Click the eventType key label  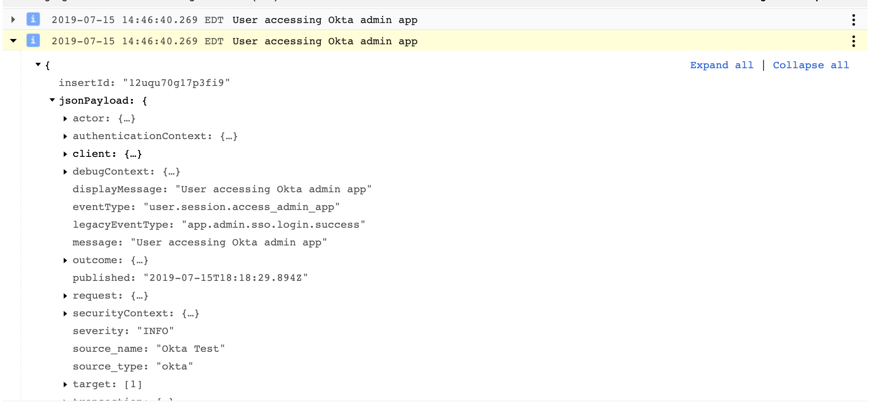point(104,207)
